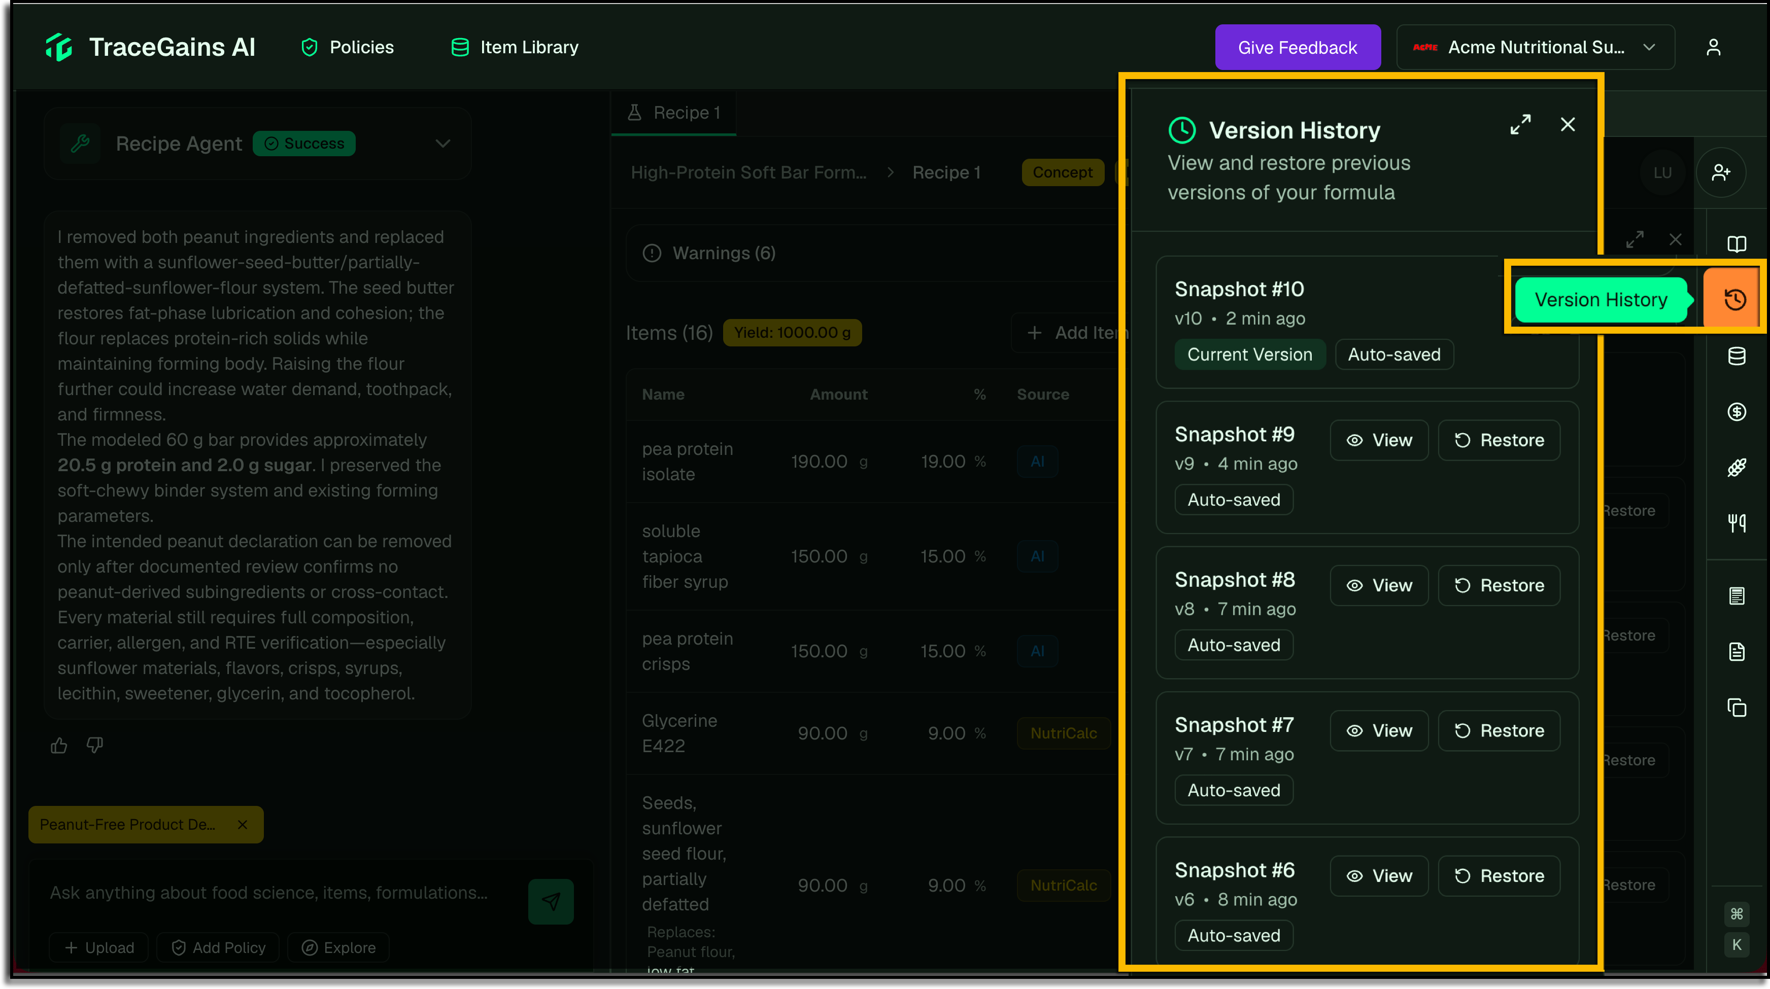This screenshot has height=989, width=1770.
Task: Open the database icon in the right sidebar
Action: tap(1737, 356)
